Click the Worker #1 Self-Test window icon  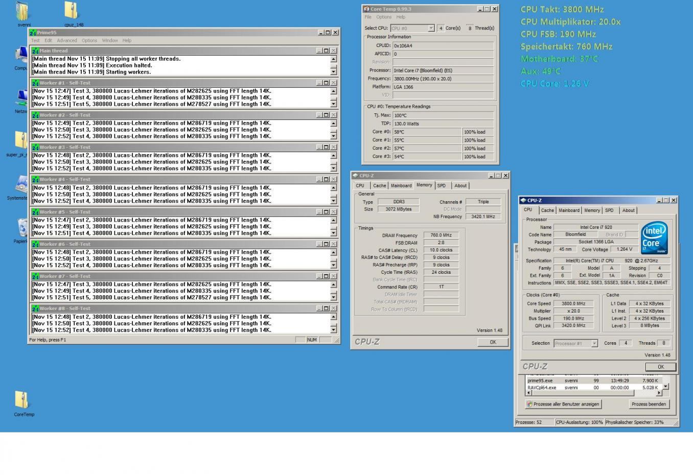pyautogui.click(x=35, y=83)
